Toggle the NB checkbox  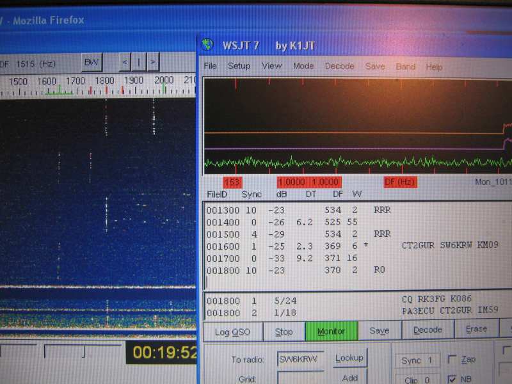pos(452,379)
